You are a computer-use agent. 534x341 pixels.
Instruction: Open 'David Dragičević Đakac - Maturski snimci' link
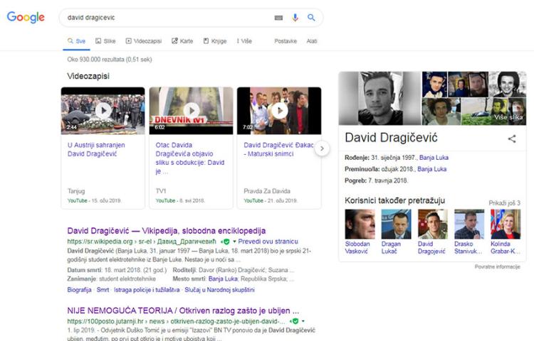point(278,149)
